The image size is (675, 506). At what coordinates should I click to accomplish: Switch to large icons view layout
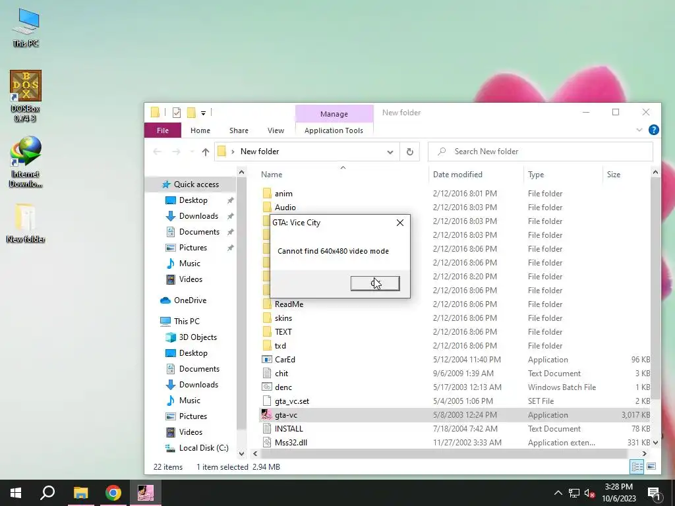tap(651, 467)
